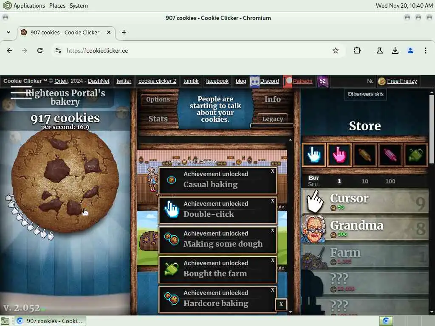Open the Patreon link
Viewport: 435px width, 326px height.
pyautogui.click(x=302, y=81)
